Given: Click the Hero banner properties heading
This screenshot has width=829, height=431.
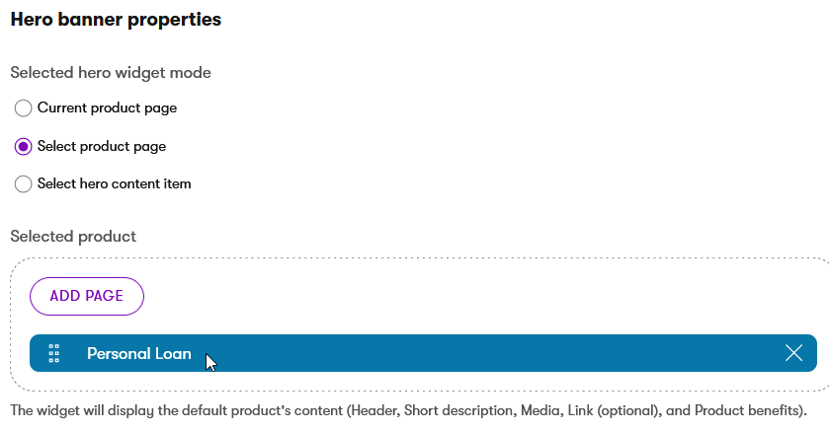Looking at the screenshot, I should coord(116,20).
